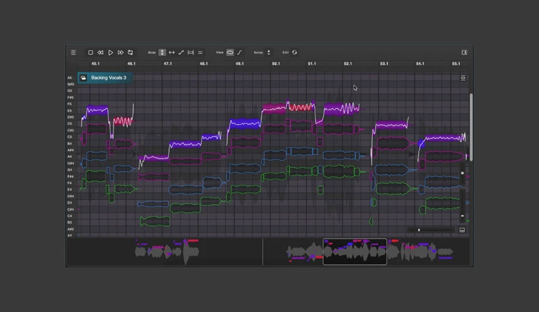Image resolution: width=539 pixels, height=312 pixels.
Task: Open the hamburger menu
Action: (x=73, y=53)
